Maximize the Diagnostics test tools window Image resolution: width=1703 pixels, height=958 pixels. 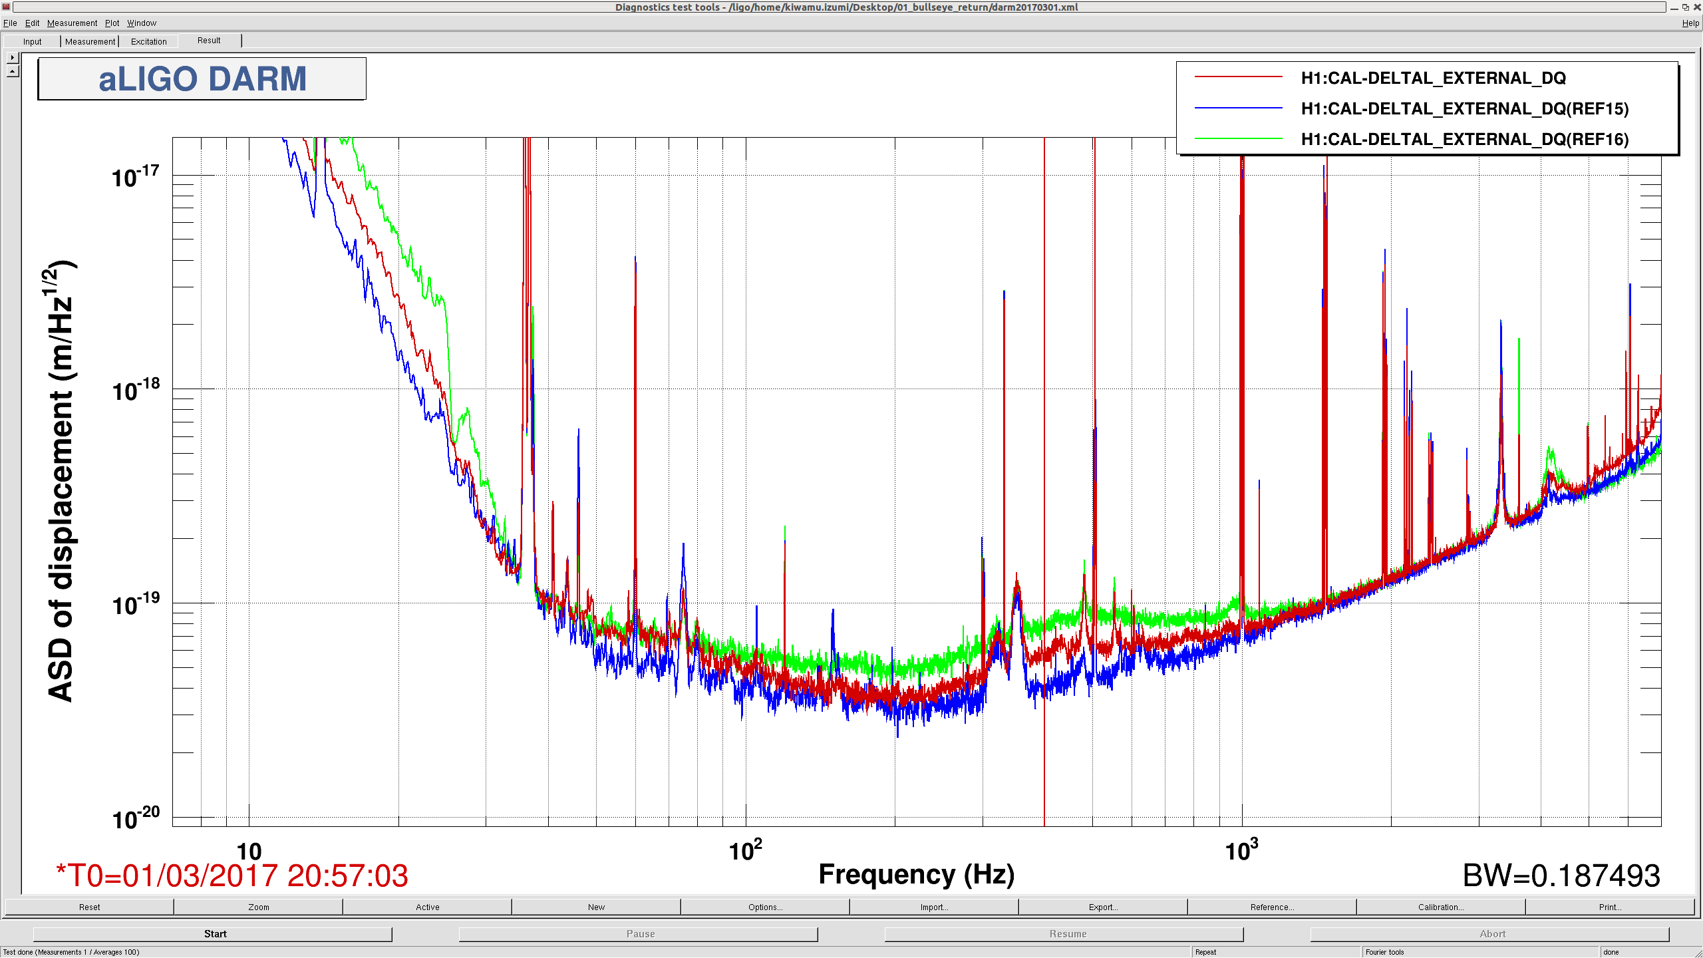1686,7
